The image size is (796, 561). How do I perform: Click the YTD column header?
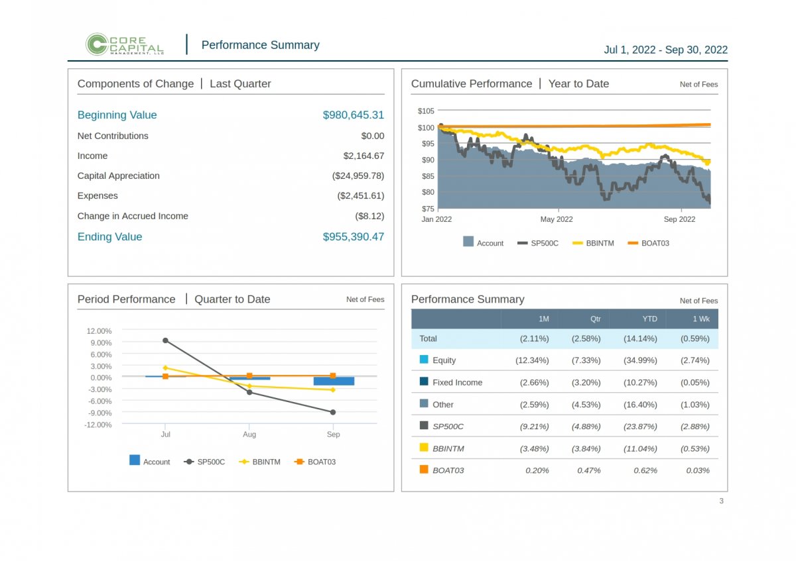649,319
